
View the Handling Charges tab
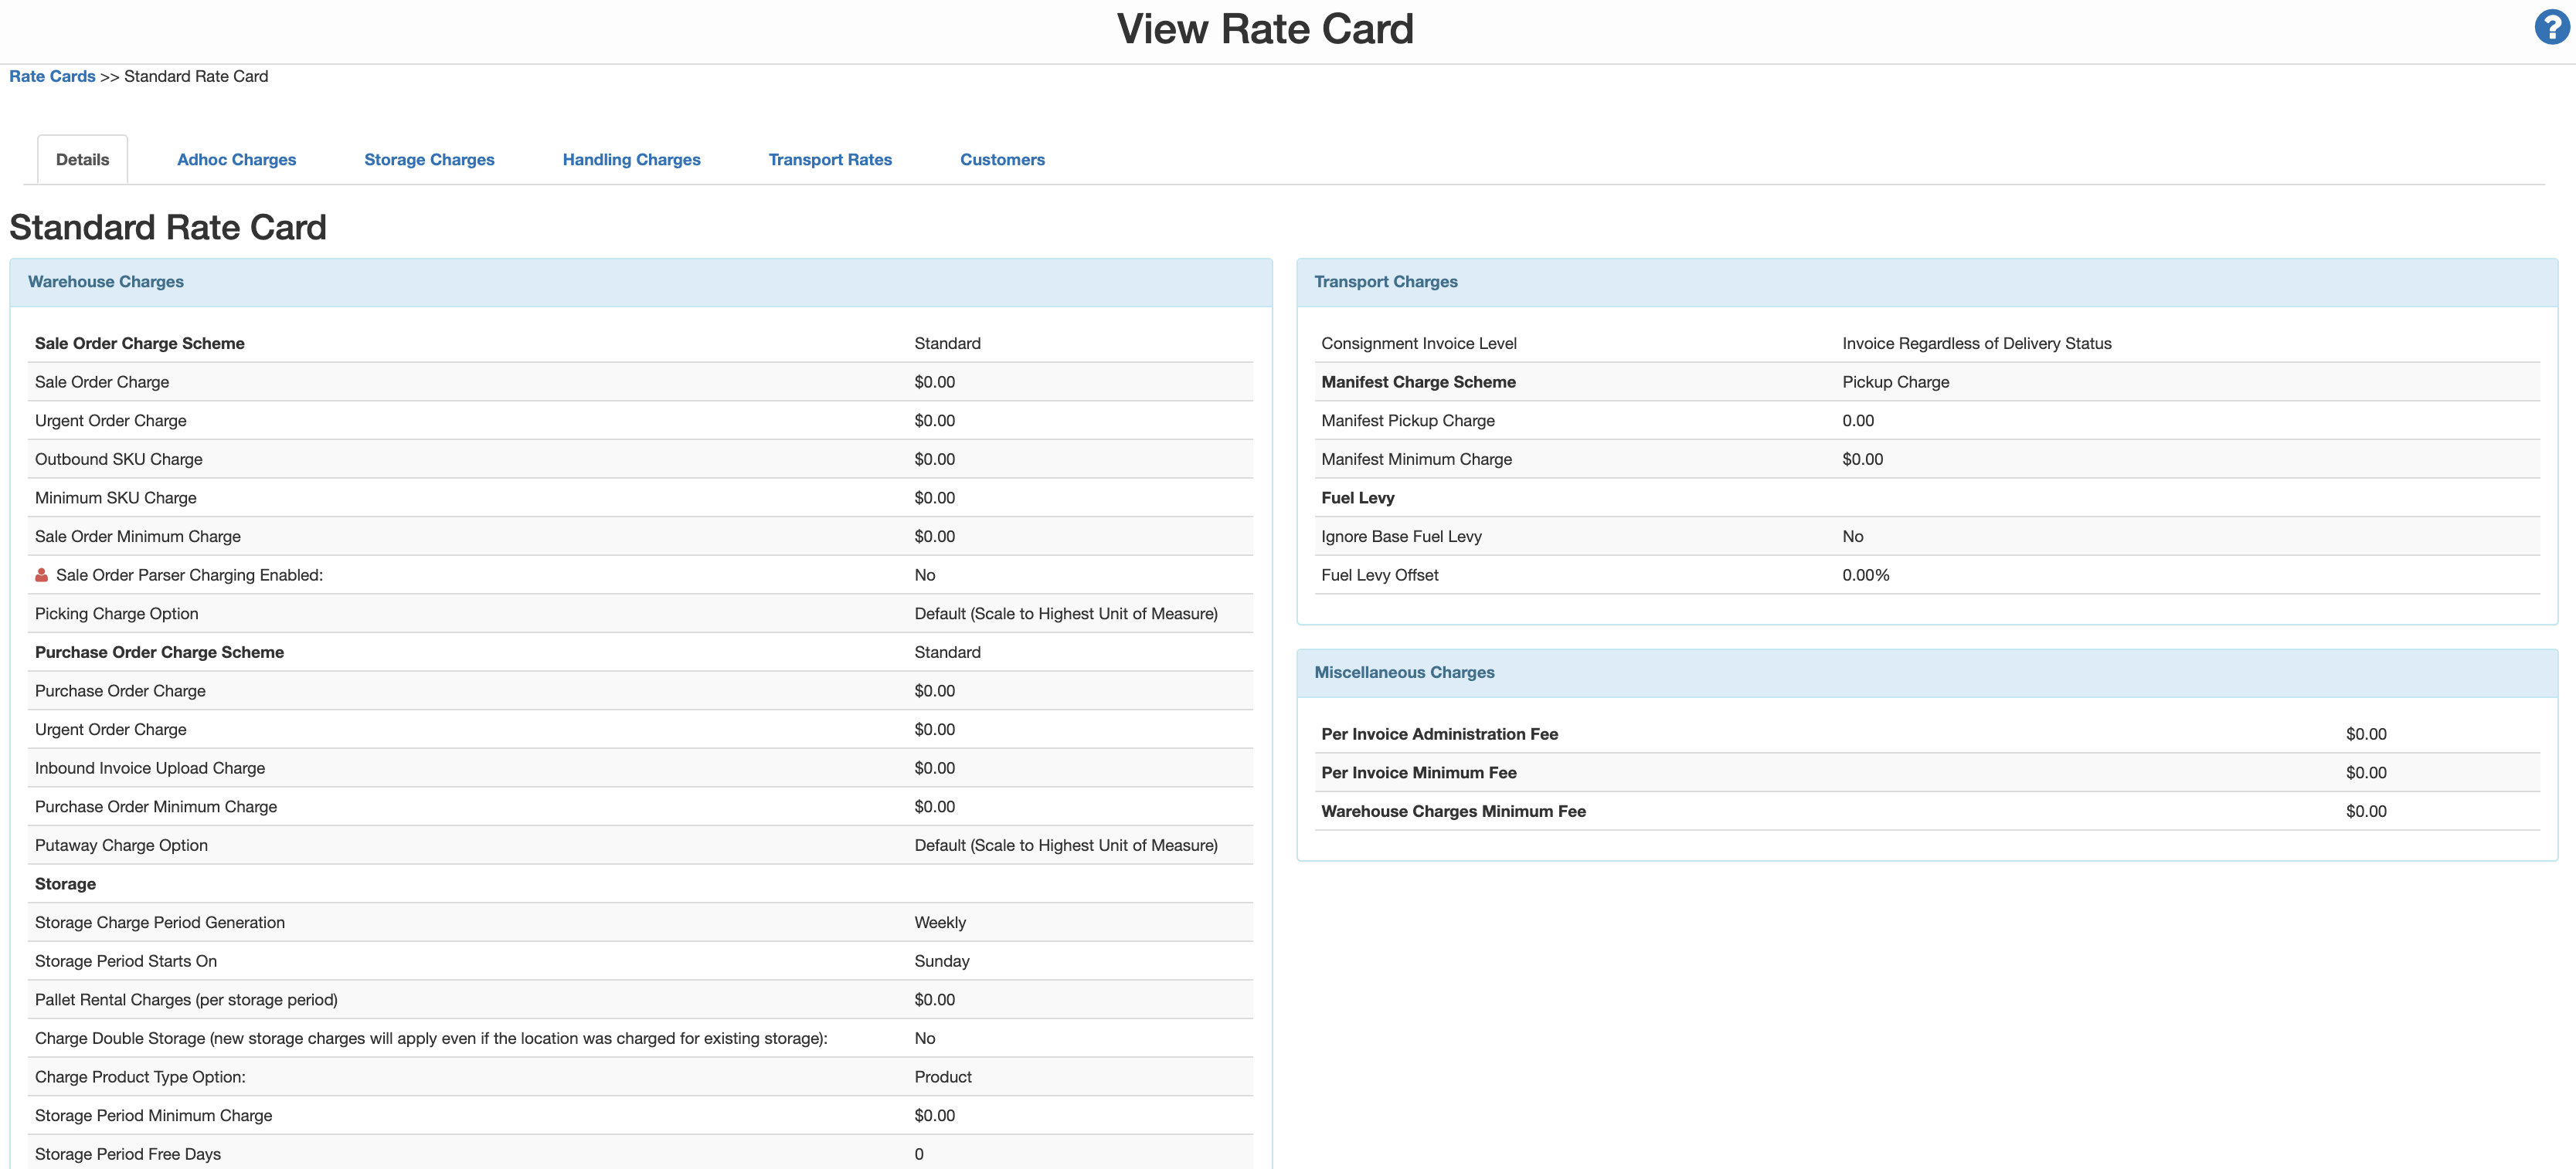631,159
